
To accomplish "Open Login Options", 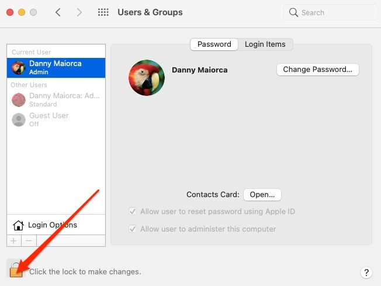I will (x=56, y=225).
